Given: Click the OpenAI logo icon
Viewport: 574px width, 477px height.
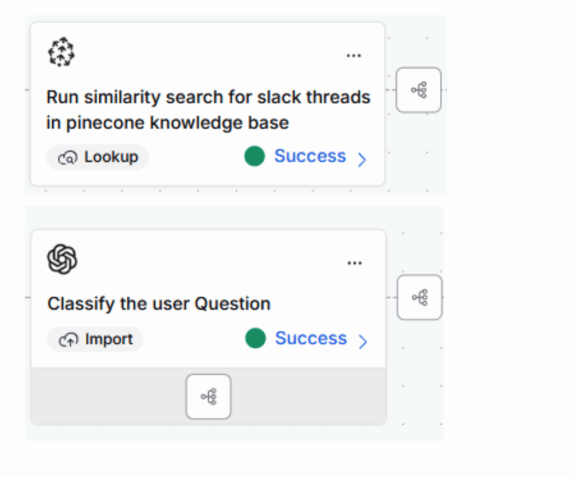Looking at the screenshot, I should click(62, 260).
